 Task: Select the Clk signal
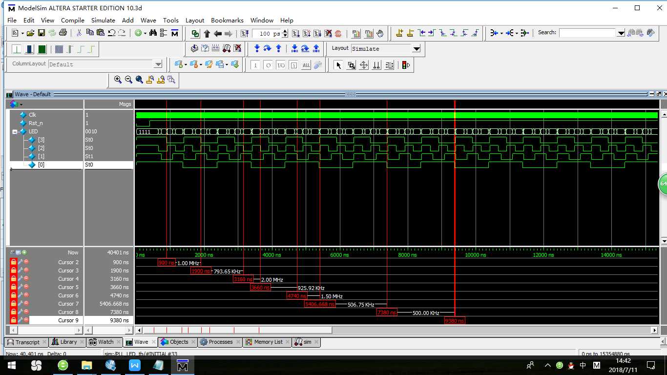tap(32, 115)
